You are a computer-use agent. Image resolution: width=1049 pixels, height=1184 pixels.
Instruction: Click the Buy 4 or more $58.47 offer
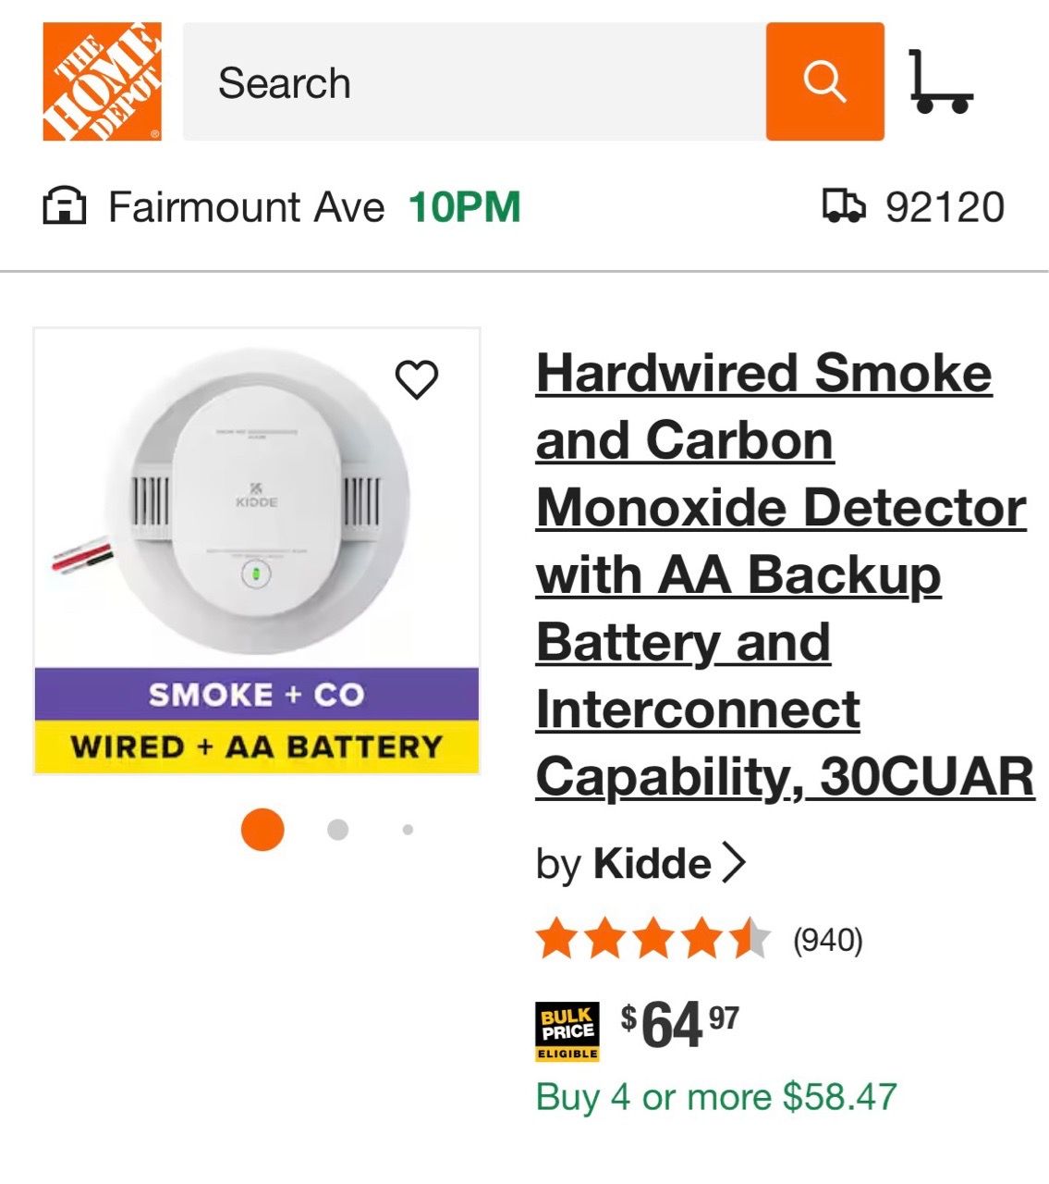pos(716,1097)
